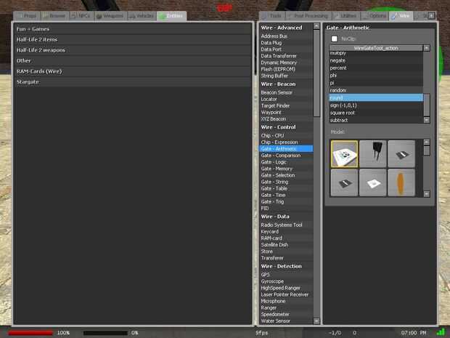Image resolution: width=450 pixels, height=338 pixels.
Task: Select the Radio Systems Tool
Action: click(x=286, y=225)
